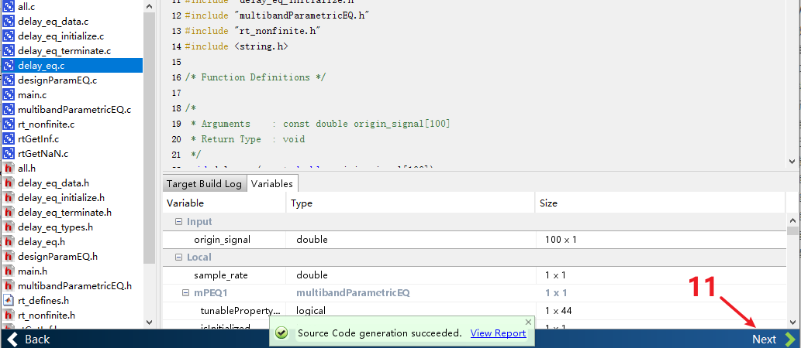The height and width of the screenshot is (348, 801).
Task: Collapse the Local variables group
Action: point(178,258)
